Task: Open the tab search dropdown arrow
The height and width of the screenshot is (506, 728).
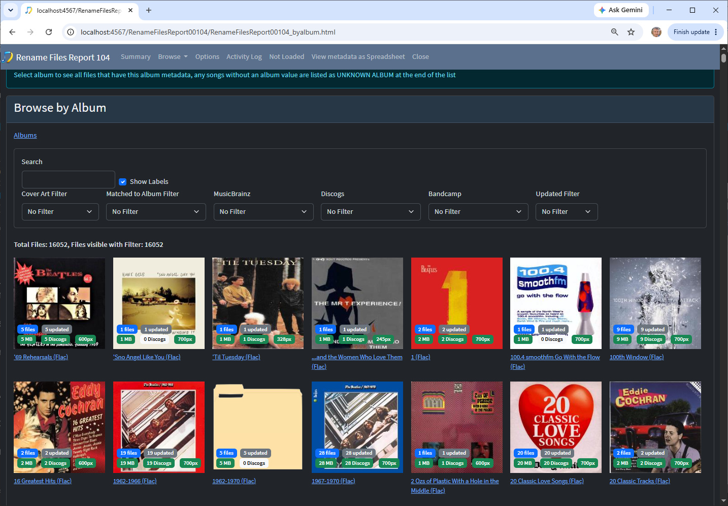Action: coord(10,10)
